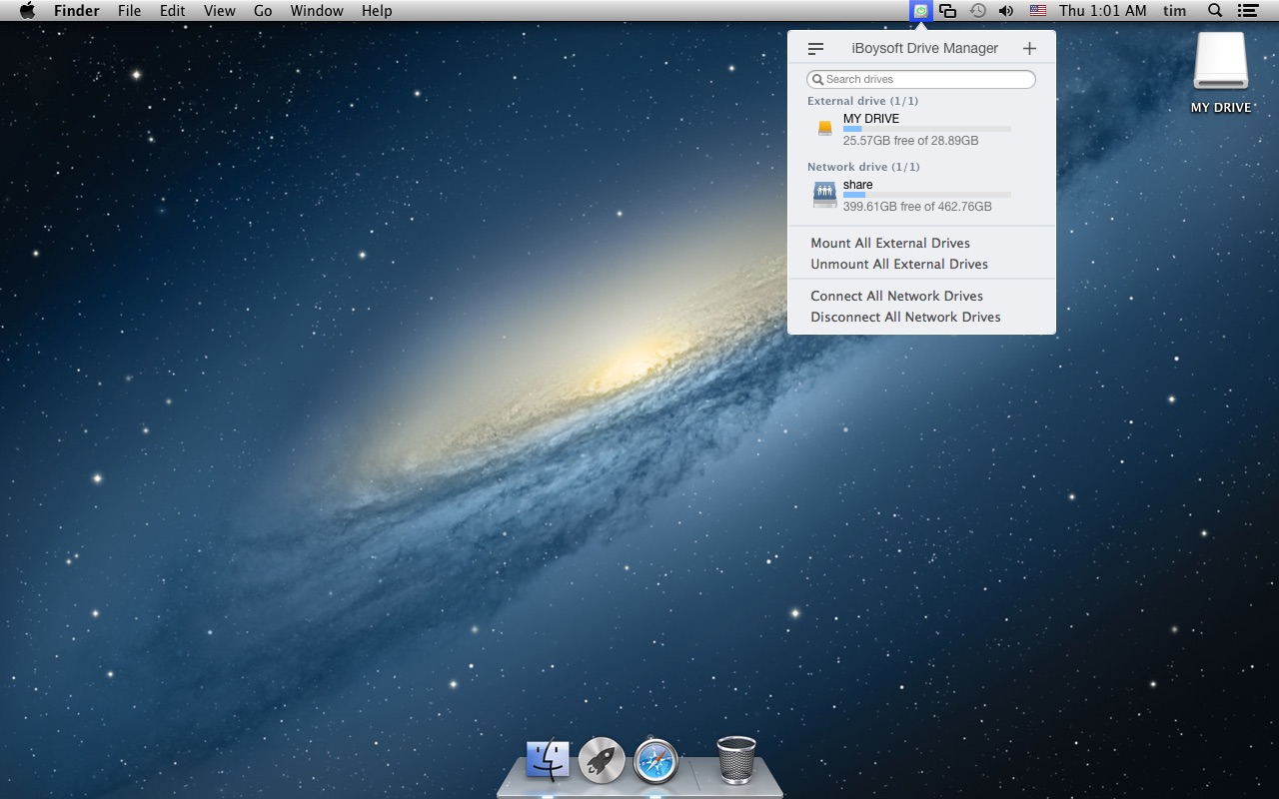Click Connect All Network Drives

click(x=896, y=296)
